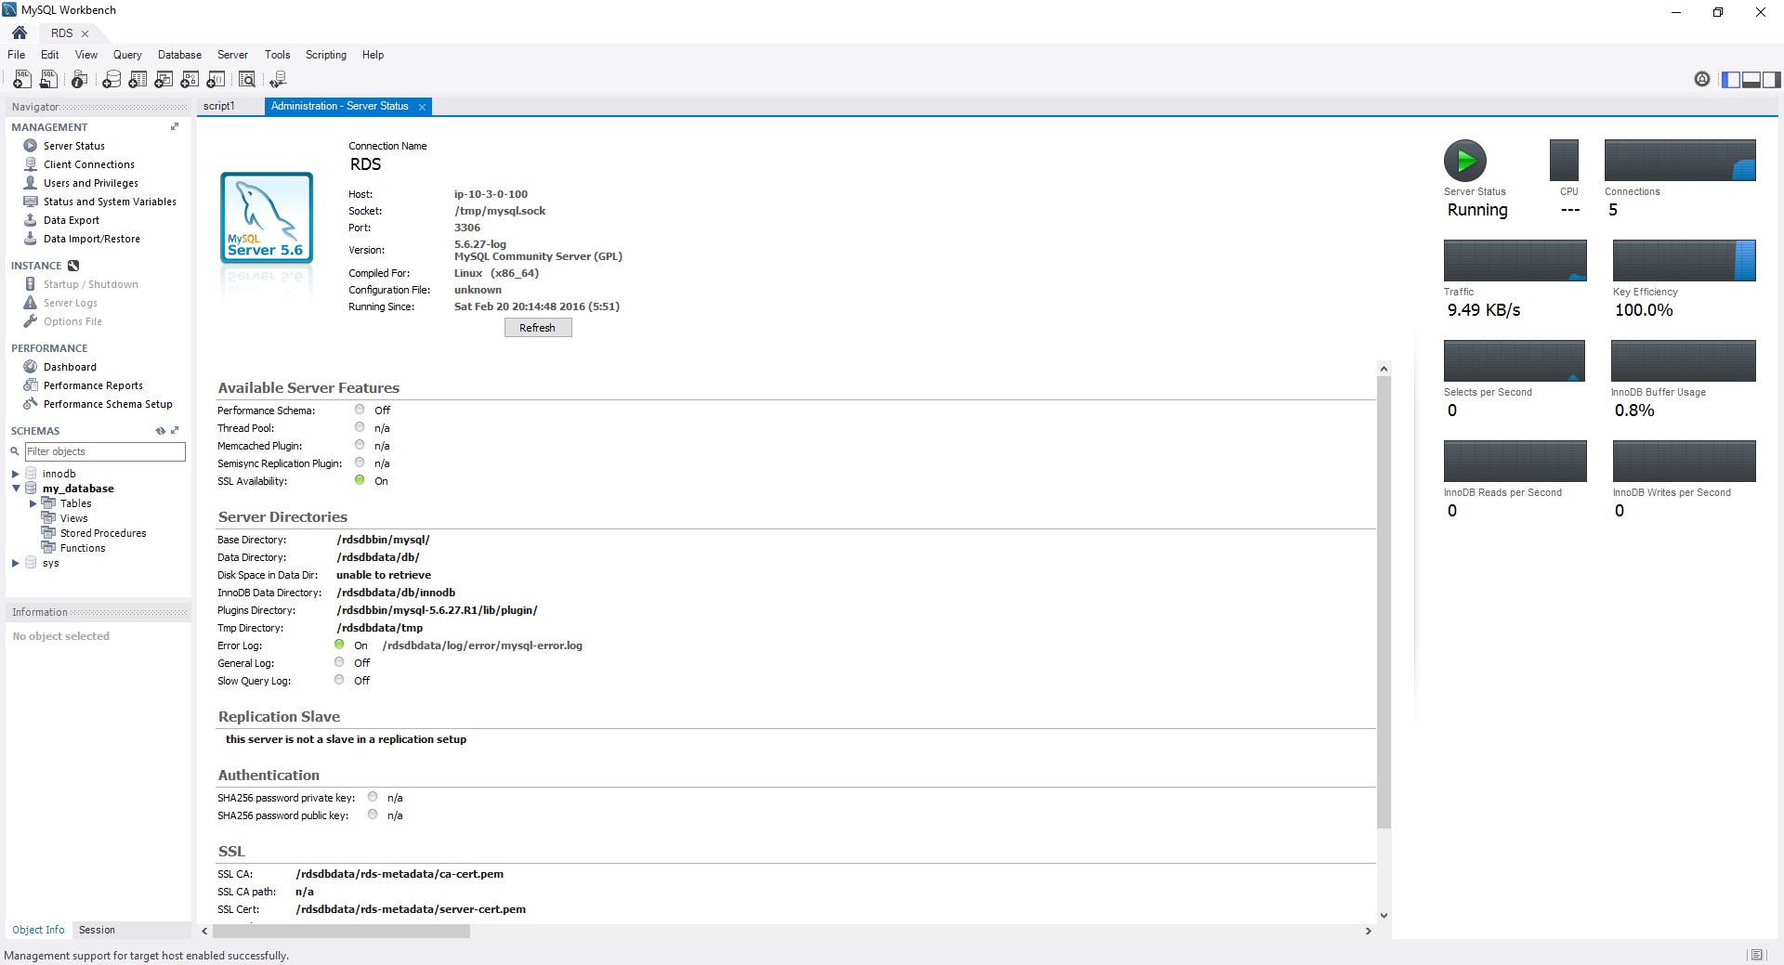Expand the innodb schema node

(x=16, y=474)
